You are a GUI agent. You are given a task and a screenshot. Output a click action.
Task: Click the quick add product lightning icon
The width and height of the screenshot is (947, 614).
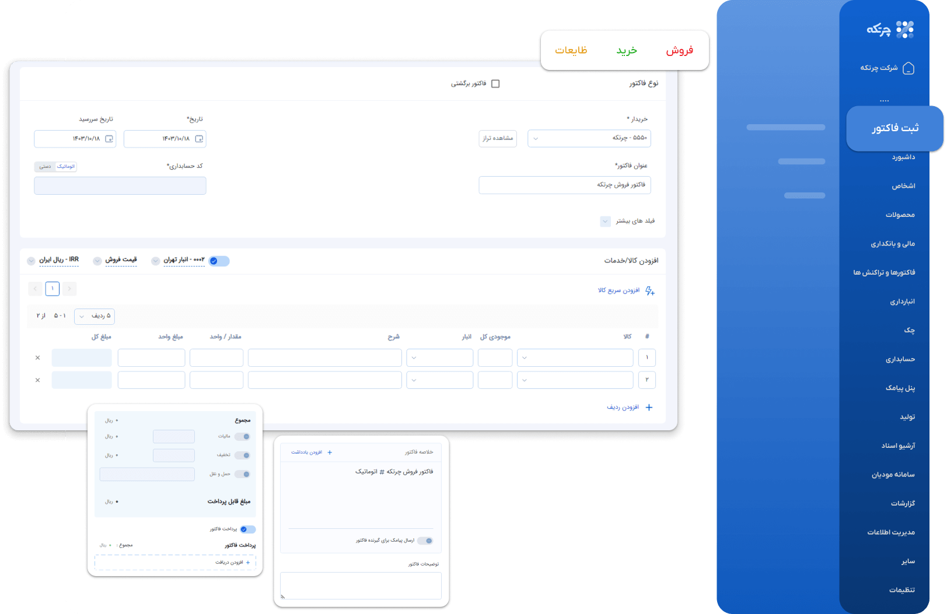pyautogui.click(x=650, y=291)
